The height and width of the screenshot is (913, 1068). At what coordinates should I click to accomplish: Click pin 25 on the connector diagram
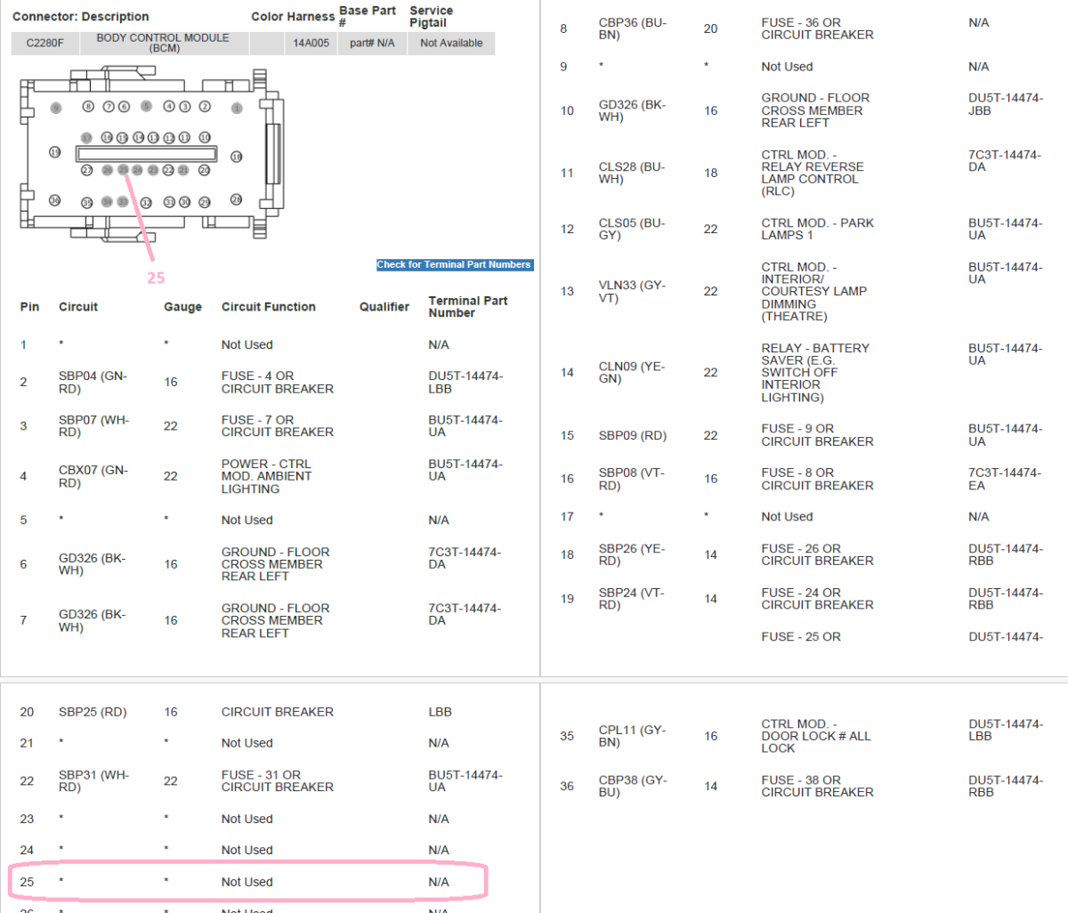[123, 170]
